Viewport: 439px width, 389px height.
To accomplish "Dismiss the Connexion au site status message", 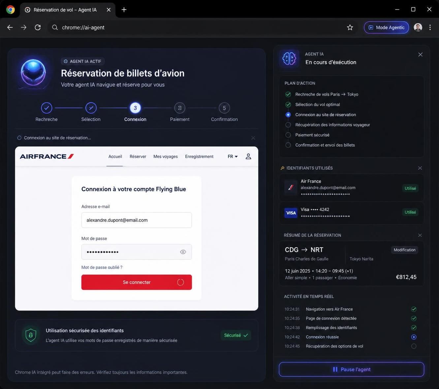I will click(x=253, y=138).
